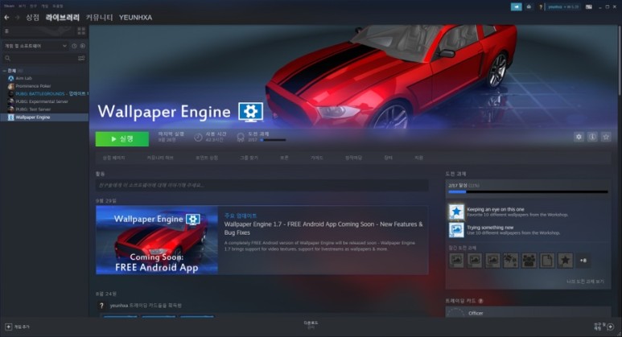Show Wallpaper Engine info icon
Screen dimensions: 622x337
(592, 137)
